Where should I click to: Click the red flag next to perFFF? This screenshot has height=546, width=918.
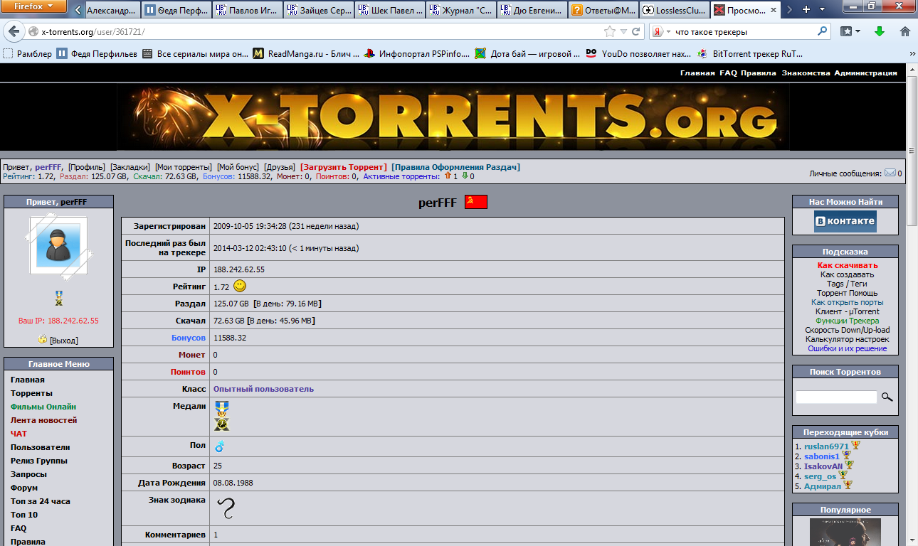[x=476, y=203]
